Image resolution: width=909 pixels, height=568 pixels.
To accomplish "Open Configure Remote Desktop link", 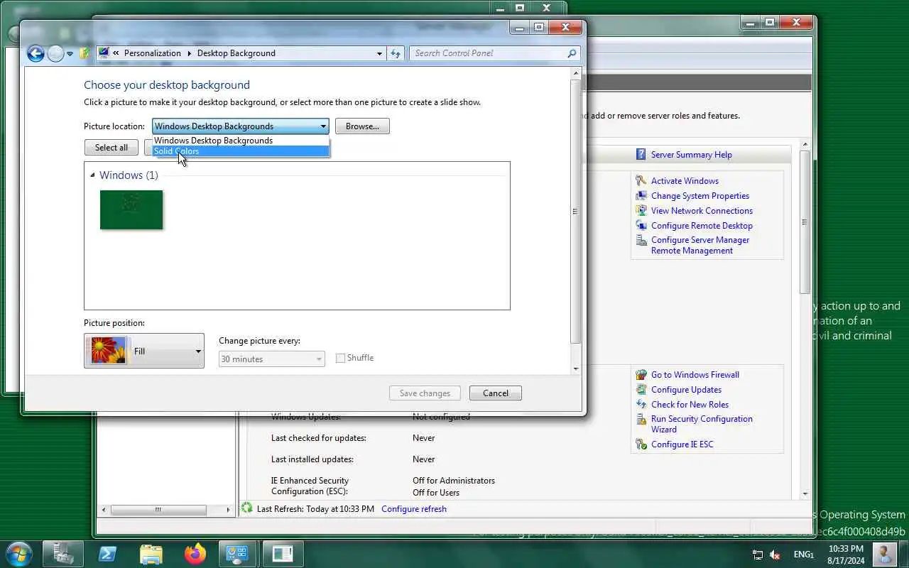I will (x=702, y=226).
